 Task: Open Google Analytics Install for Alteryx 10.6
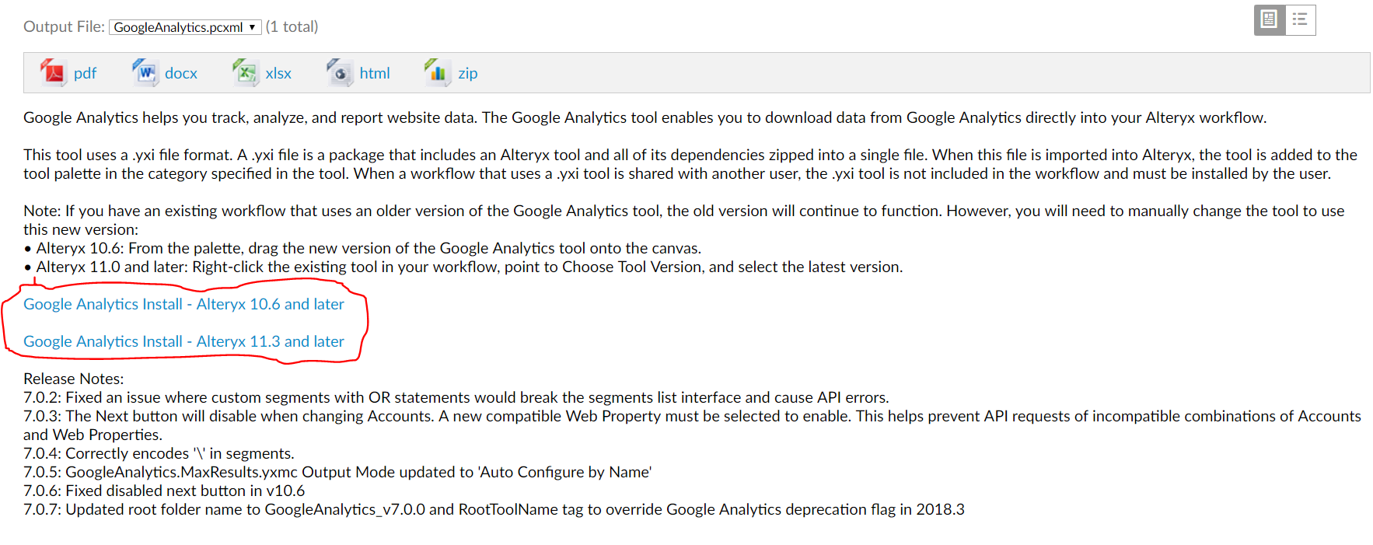(x=183, y=304)
